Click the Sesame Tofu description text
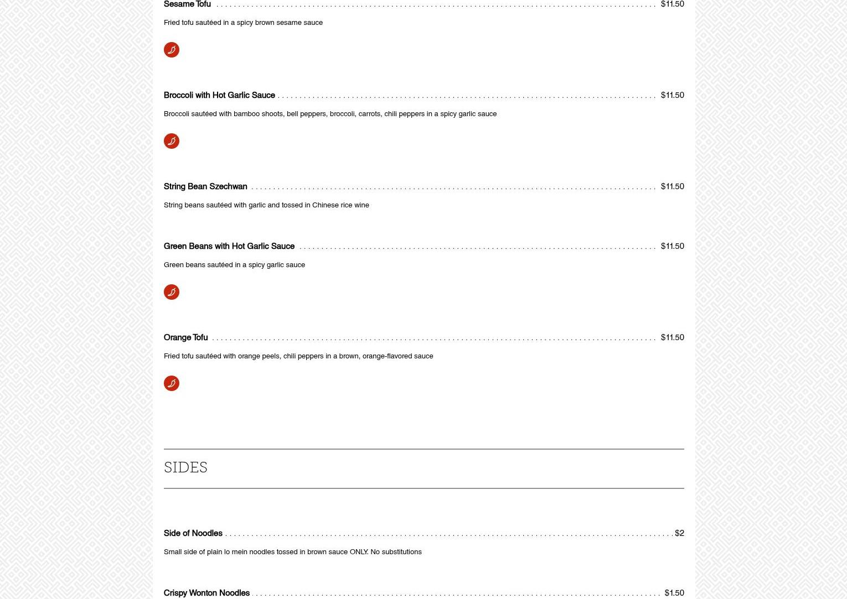This screenshot has height=599, width=847. (243, 23)
